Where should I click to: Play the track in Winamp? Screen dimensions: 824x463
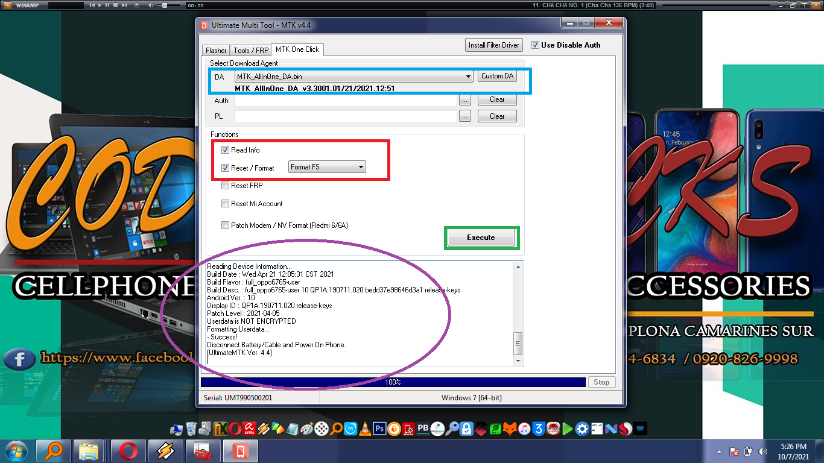pyautogui.click(x=100, y=5)
